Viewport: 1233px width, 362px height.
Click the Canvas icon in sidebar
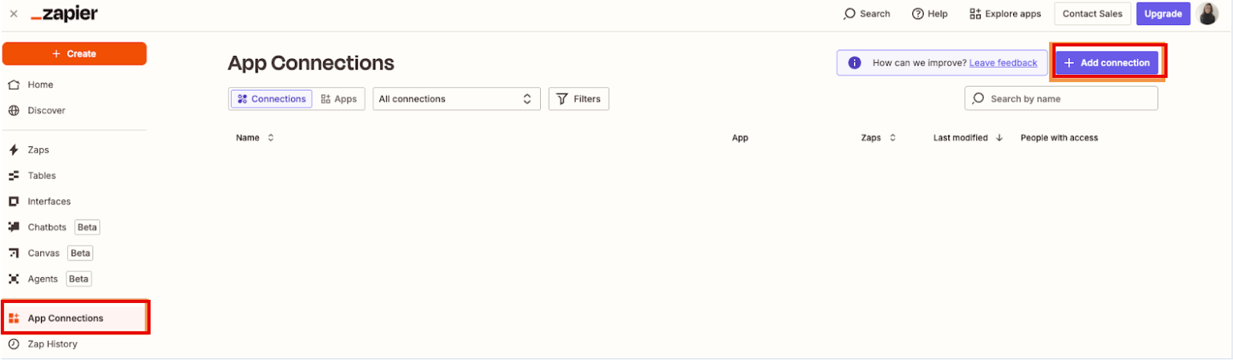[13, 253]
